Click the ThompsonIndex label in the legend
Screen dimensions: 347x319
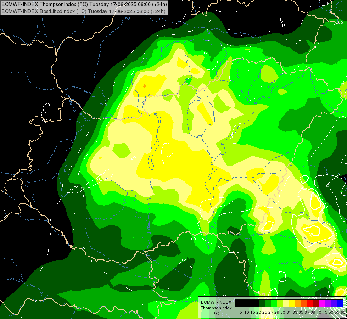(x=216, y=308)
